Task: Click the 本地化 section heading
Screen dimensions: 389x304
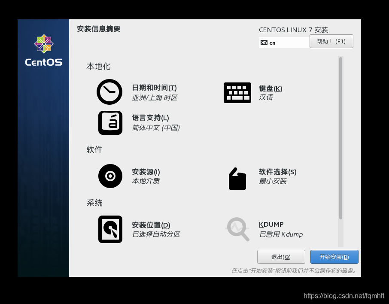Action: (x=98, y=66)
